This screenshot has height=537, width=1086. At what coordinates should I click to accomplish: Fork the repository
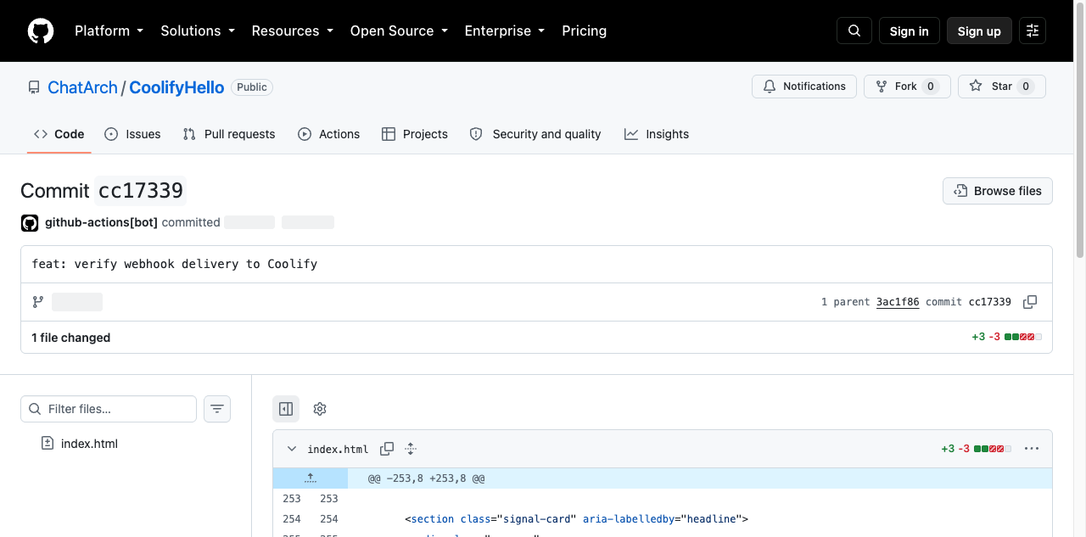coord(906,87)
